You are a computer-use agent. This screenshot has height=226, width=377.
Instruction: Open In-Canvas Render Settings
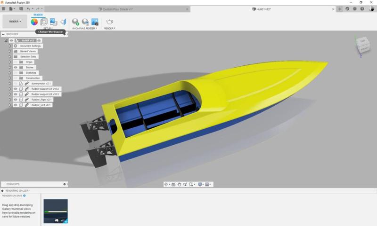click(x=85, y=22)
